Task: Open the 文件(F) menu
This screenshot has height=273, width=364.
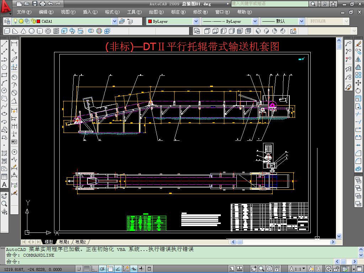Action: (24, 12)
